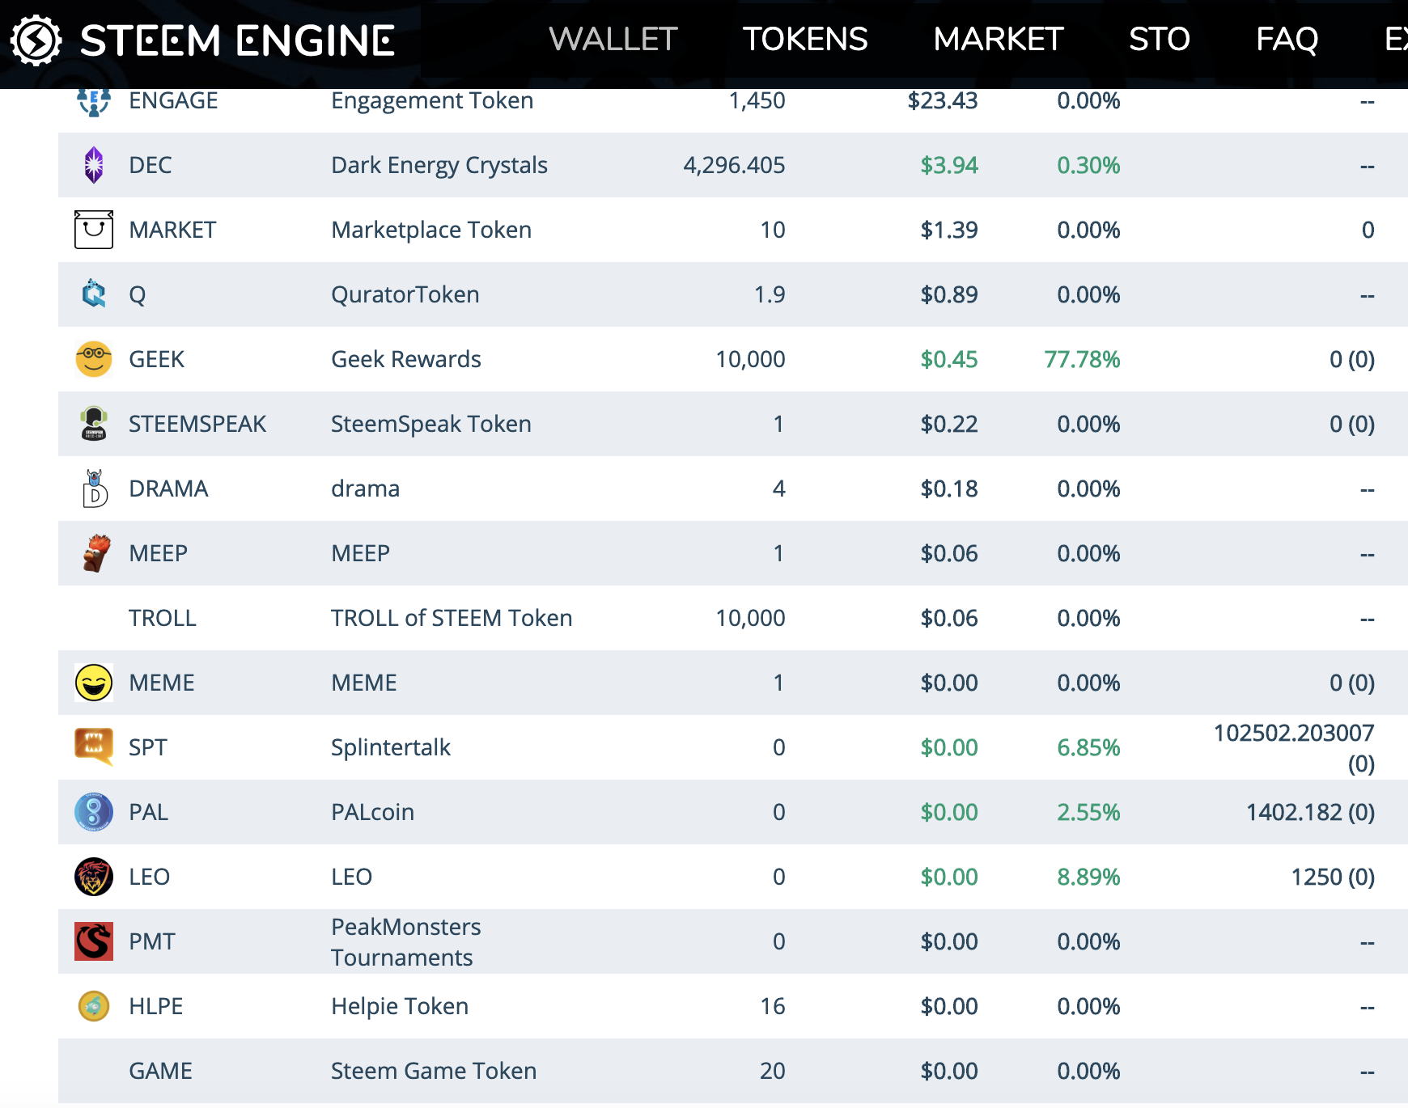Click the ENGAGE token icon
The width and height of the screenshot is (1408, 1108).
tap(94, 102)
